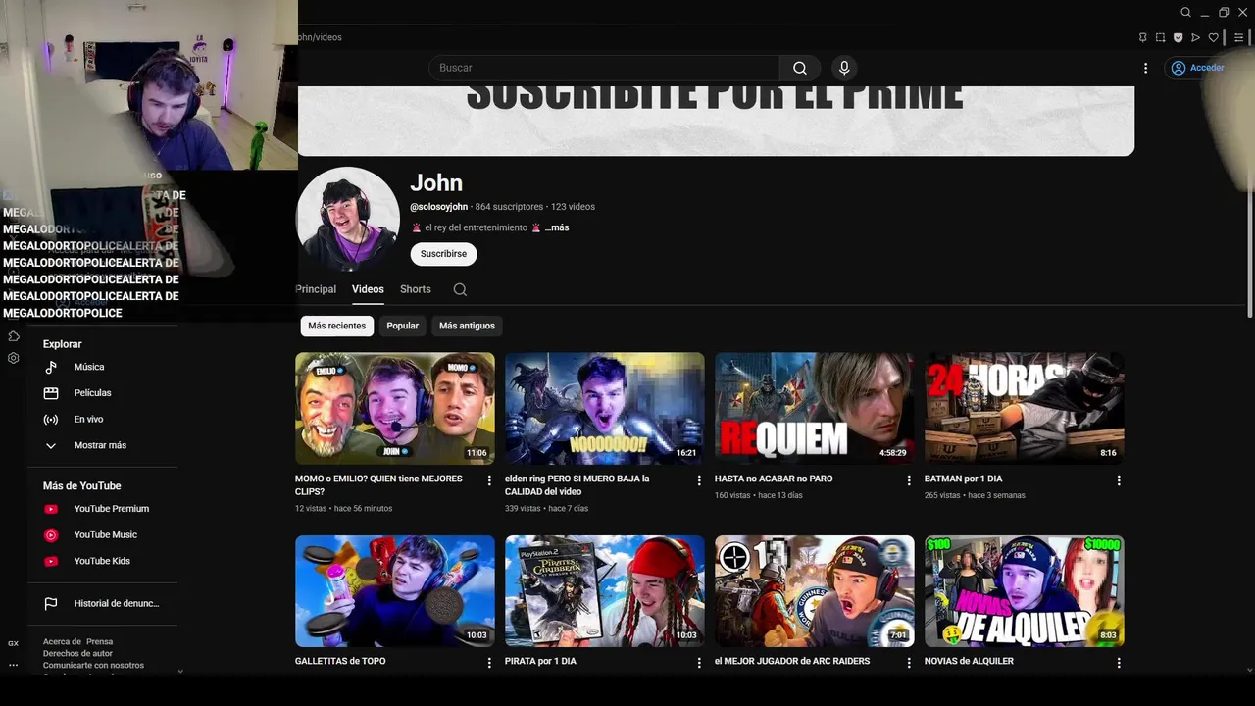Open the browser tab search magnifier
1255x706 pixels.
click(1185, 12)
